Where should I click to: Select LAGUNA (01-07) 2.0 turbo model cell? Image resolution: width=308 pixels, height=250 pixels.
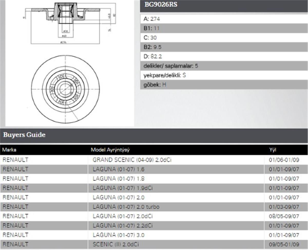tap(176, 207)
